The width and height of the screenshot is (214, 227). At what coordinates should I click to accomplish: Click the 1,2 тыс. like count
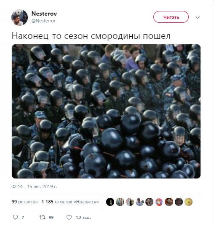pyautogui.click(x=83, y=217)
